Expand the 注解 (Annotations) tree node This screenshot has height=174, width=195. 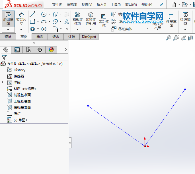tap(3, 82)
